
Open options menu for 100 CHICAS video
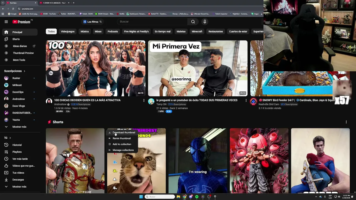tap(144, 100)
